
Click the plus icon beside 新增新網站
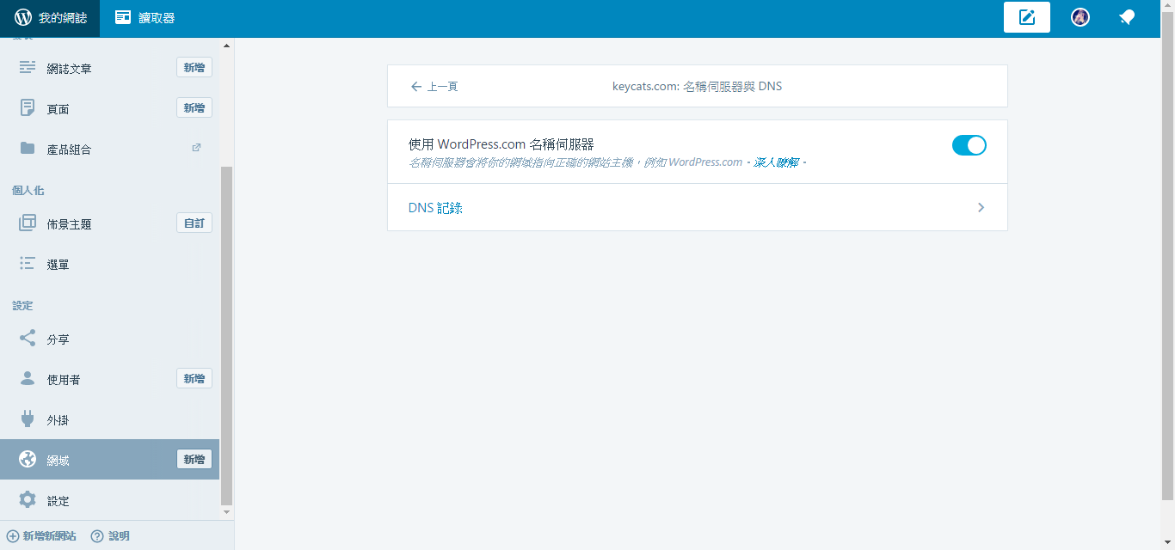click(13, 535)
